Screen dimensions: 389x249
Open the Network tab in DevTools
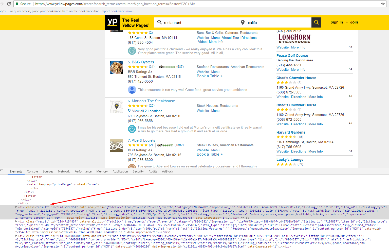pyautogui.click(x=64, y=171)
